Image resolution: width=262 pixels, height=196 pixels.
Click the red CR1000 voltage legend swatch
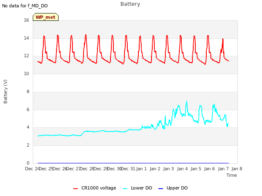[75, 189]
